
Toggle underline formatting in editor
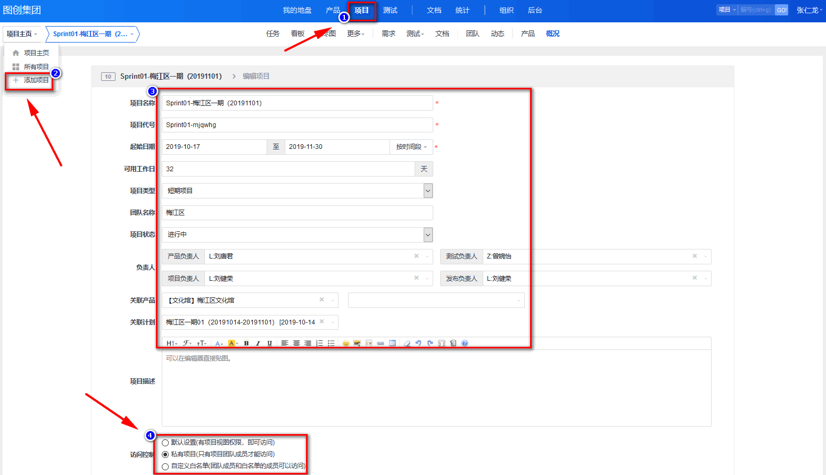tap(270, 344)
